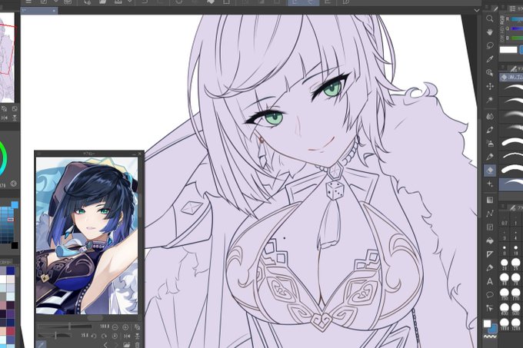Choose brush size preset 4
Viewport: 523px width, 348px height.
516,235
